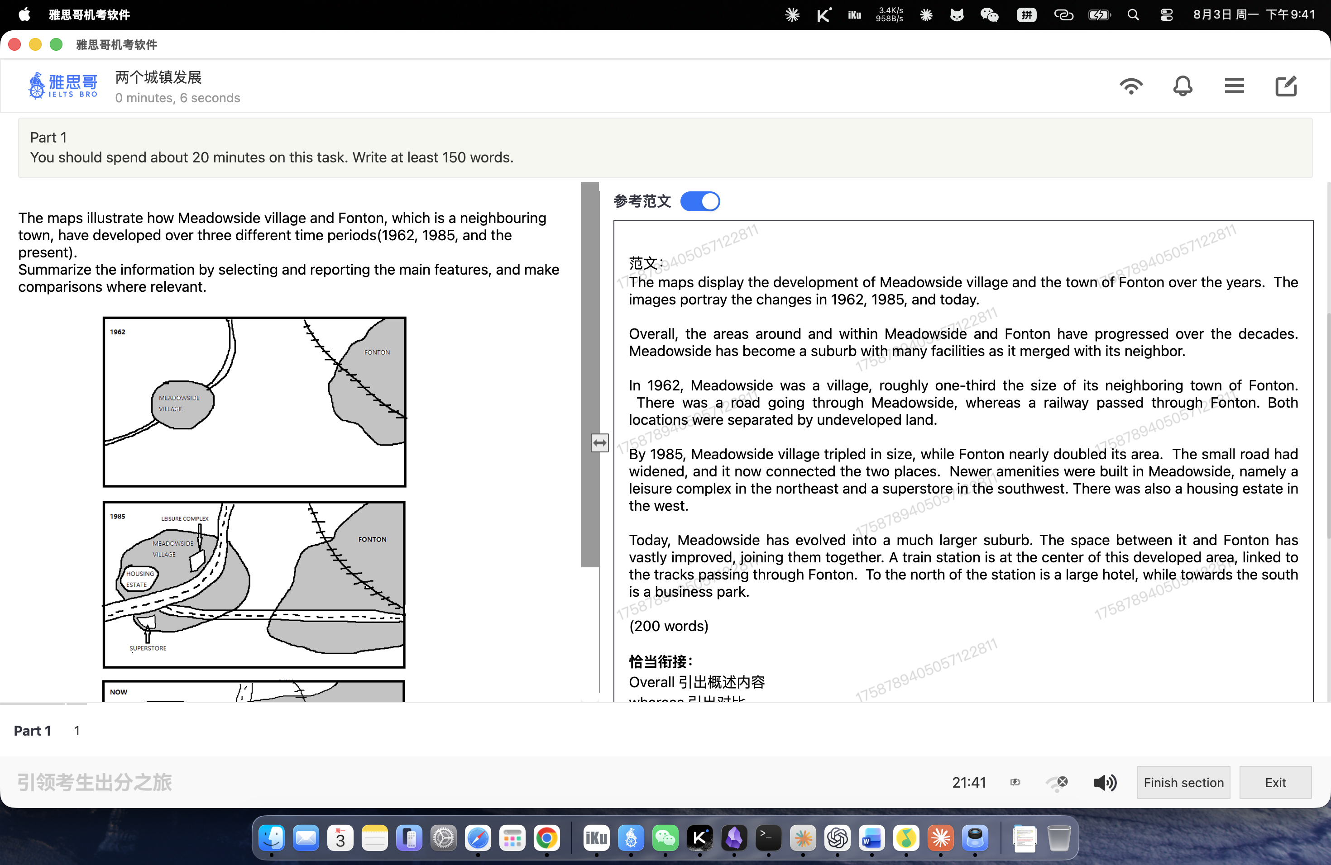Click the 1962 map image
The height and width of the screenshot is (865, 1331).
click(254, 402)
